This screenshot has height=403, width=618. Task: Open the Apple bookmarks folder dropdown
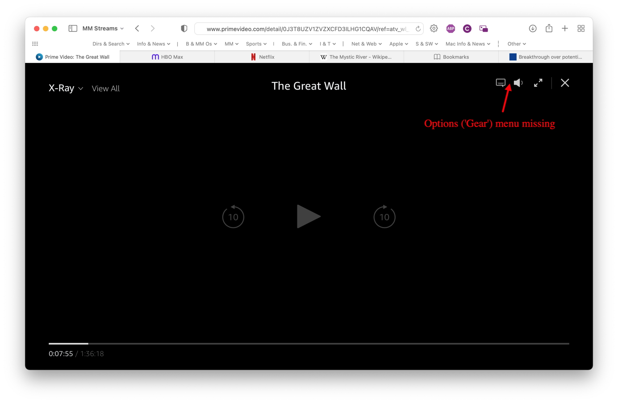pyautogui.click(x=398, y=44)
